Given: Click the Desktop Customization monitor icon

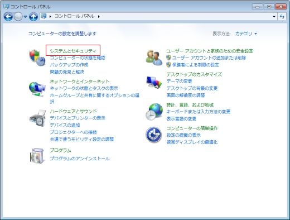Looking at the screenshot, I should (154, 82).
